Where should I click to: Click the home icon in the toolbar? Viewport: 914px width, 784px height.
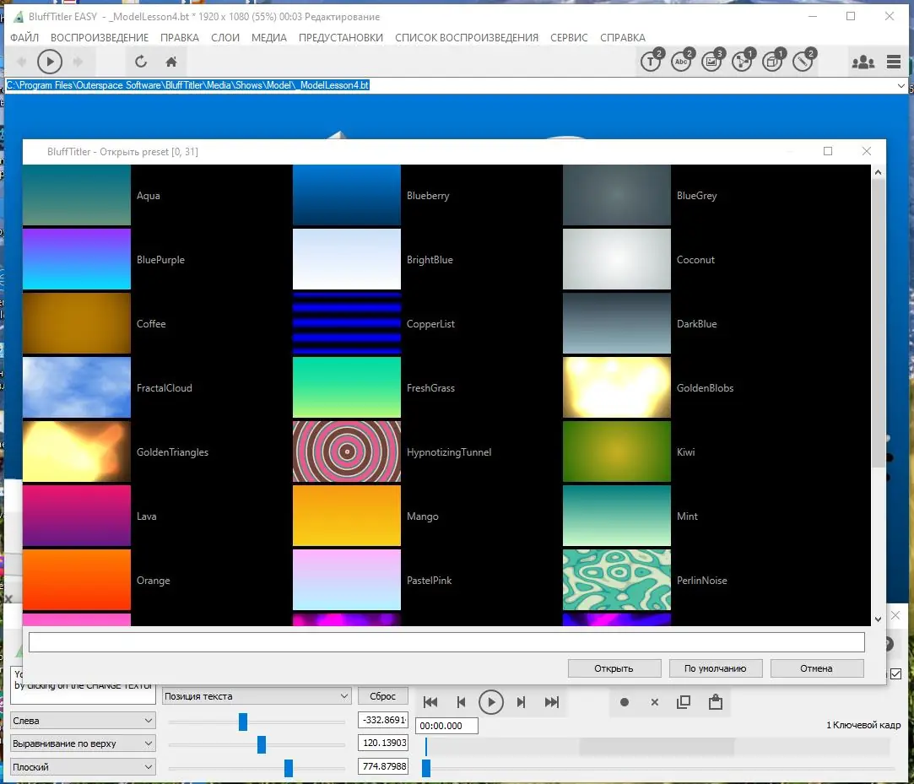click(x=171, y=61)
